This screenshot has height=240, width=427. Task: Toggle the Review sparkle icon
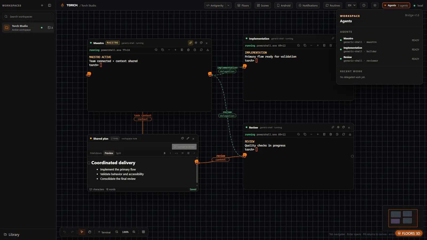pos(333,127)
